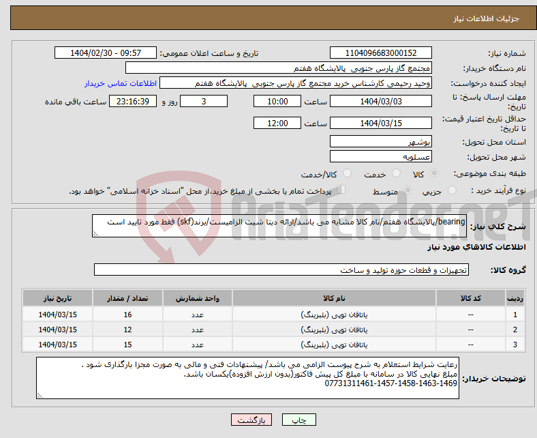Select the کالا/خدمت radio button
This screenshot has height=438, width=537.
348,173
